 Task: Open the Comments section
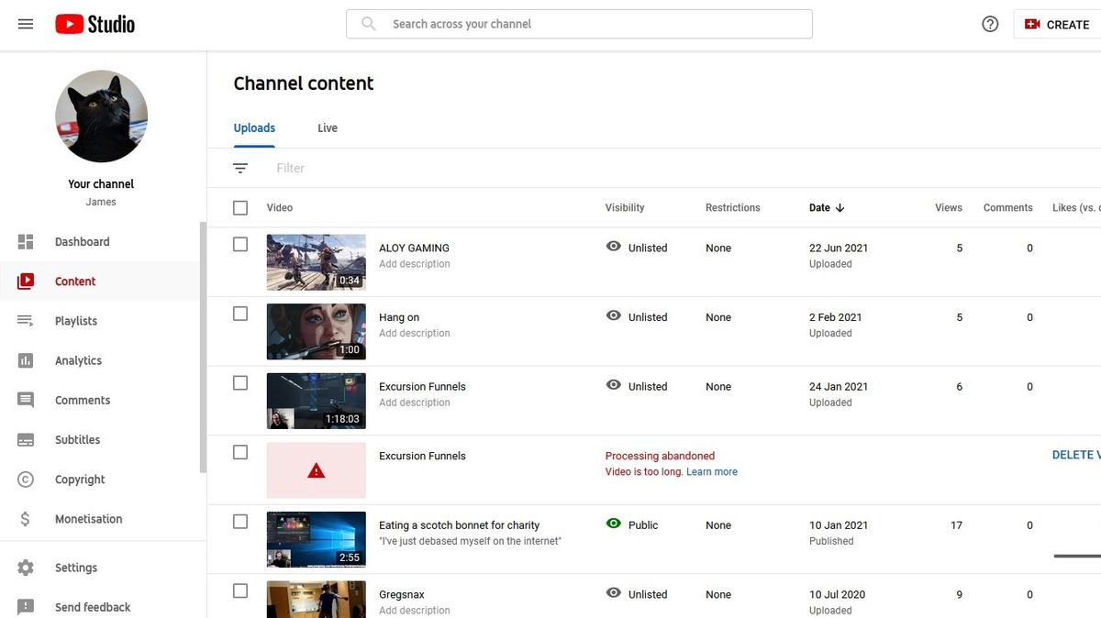pos(83,400)
